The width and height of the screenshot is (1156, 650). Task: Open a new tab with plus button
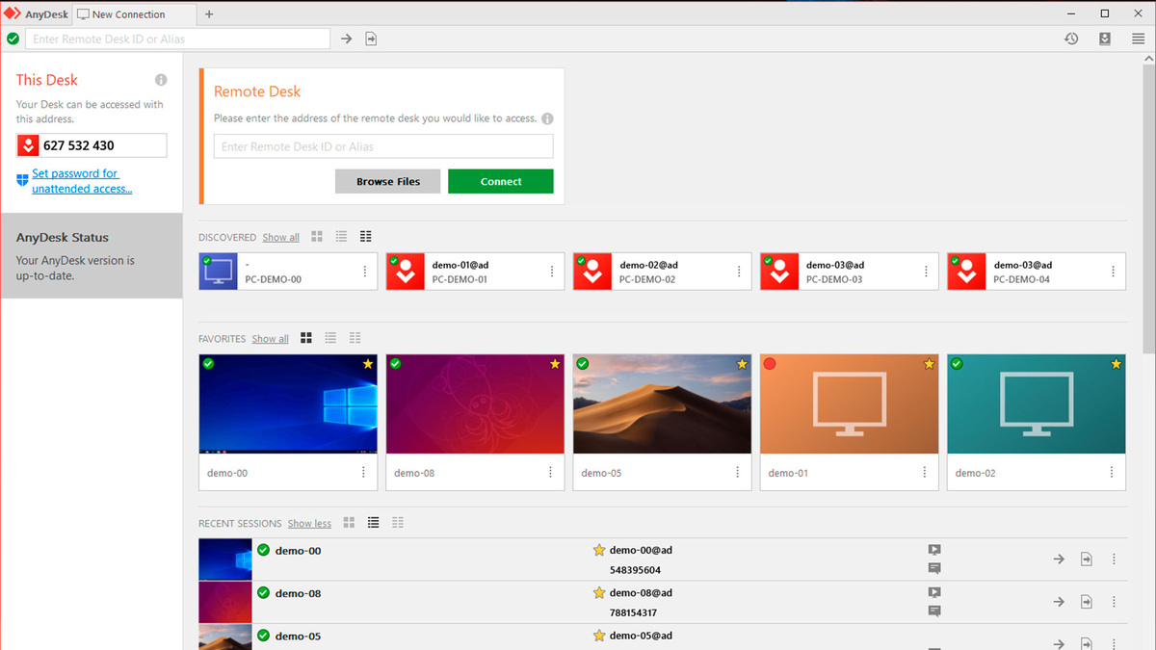click(209, 14)
